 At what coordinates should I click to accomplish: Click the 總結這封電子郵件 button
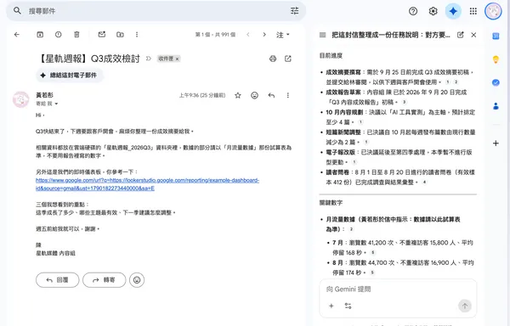[70, 76]
